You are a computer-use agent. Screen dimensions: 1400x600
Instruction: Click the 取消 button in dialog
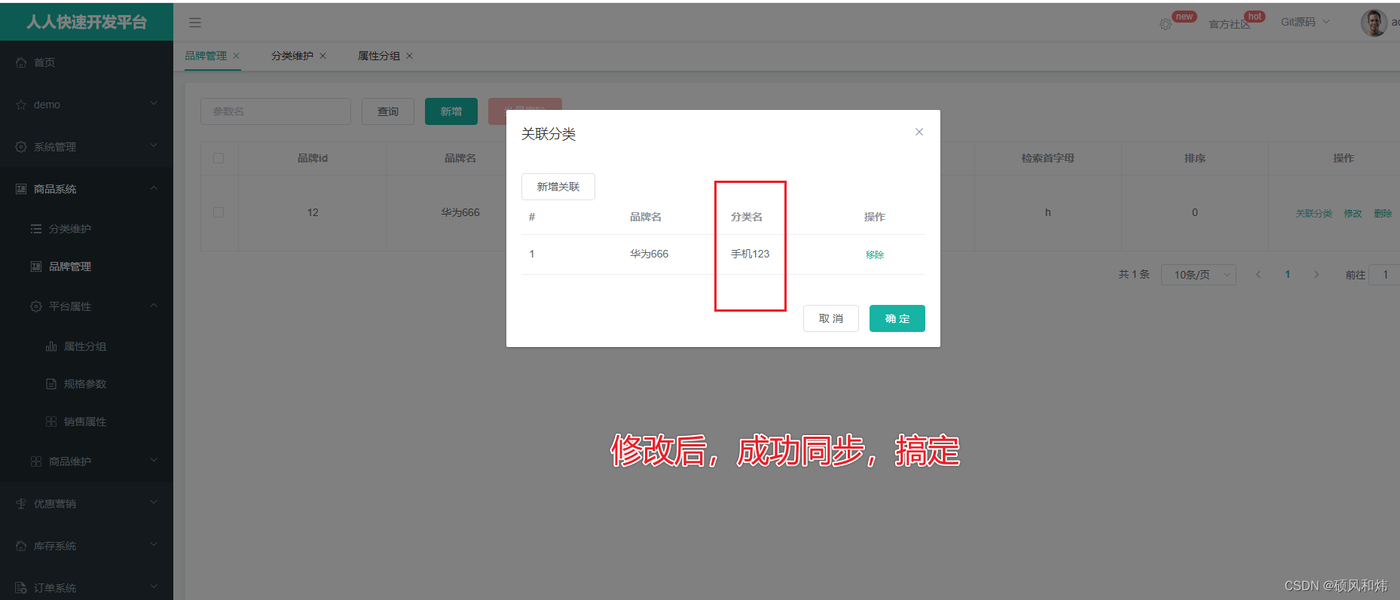[831, 318]
